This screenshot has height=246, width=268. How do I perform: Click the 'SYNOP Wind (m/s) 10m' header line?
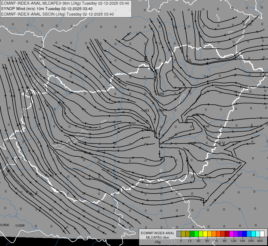click(x=47, y=9)
